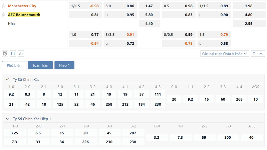Switch to the 'Phổ biến' tab
The height and width of the screenshot is (150, 267).
coord(14,66)
